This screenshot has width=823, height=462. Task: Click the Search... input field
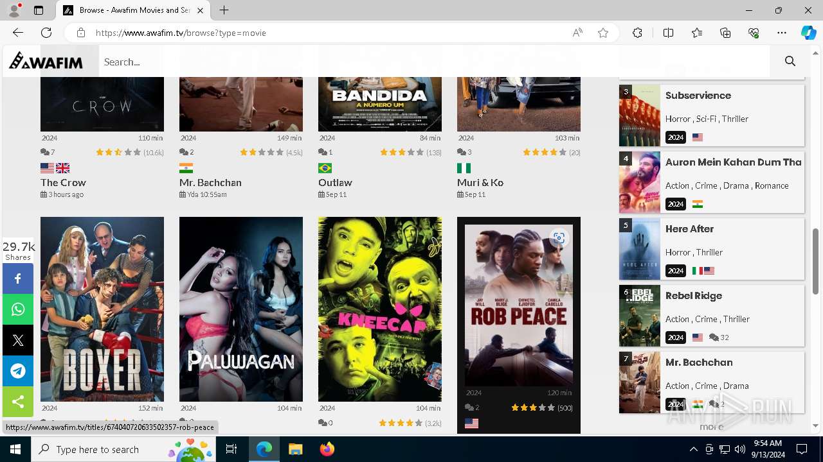click(434, 62)
